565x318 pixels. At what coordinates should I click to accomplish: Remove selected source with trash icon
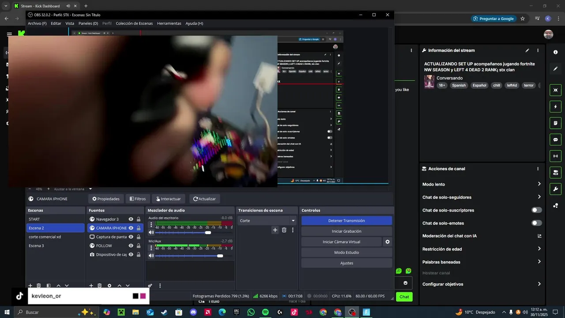[x=100, y=286]
